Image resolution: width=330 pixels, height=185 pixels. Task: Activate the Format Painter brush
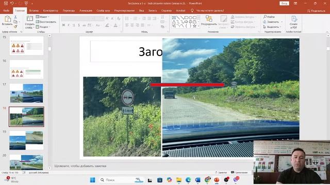[15, 27]
